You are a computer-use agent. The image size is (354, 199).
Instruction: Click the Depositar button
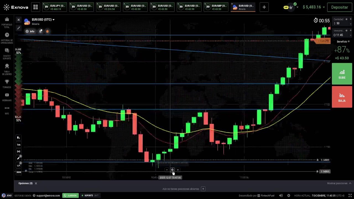pyautogui.click(x=340, y=7)
